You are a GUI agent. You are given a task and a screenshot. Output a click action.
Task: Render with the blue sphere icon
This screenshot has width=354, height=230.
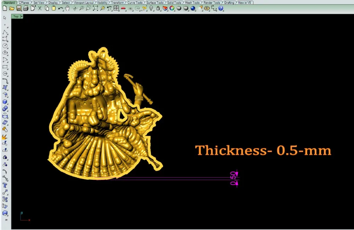click(x=193, y=9)
